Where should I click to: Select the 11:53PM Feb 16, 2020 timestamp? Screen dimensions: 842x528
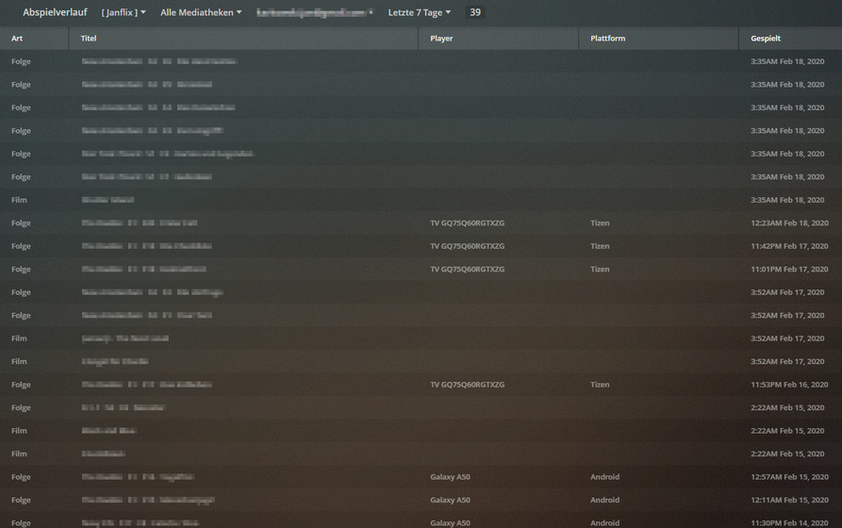click(x=789, y=385)
